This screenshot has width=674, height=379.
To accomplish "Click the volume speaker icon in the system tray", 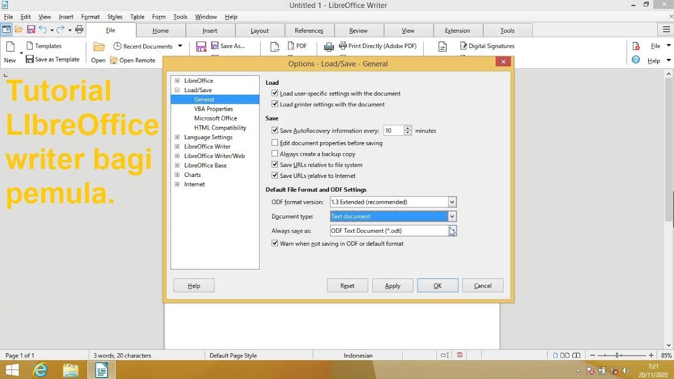I will [x=626, y=371].
